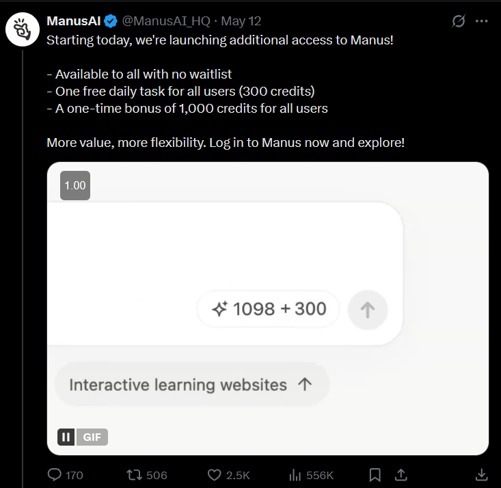Click the Grok explain icon

(459, 21)
